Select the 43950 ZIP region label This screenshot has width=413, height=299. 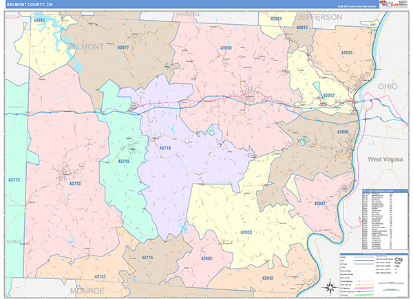tap(226, 48)
